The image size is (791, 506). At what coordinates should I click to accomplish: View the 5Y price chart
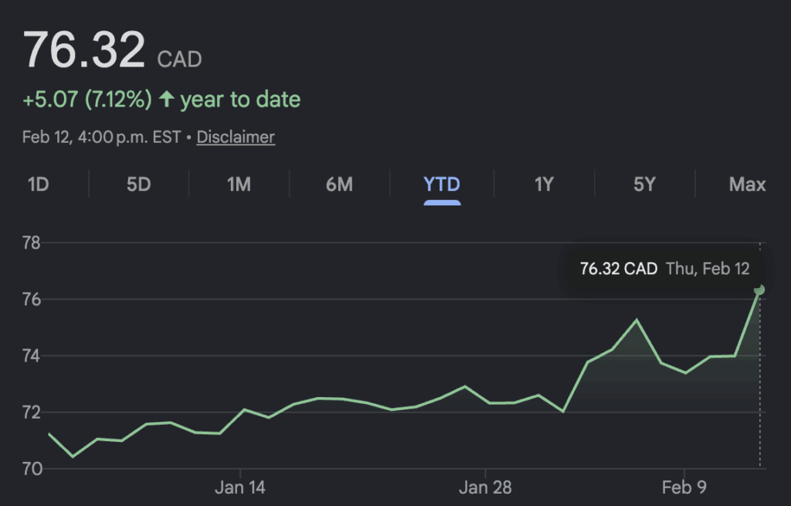click(644, 185)
